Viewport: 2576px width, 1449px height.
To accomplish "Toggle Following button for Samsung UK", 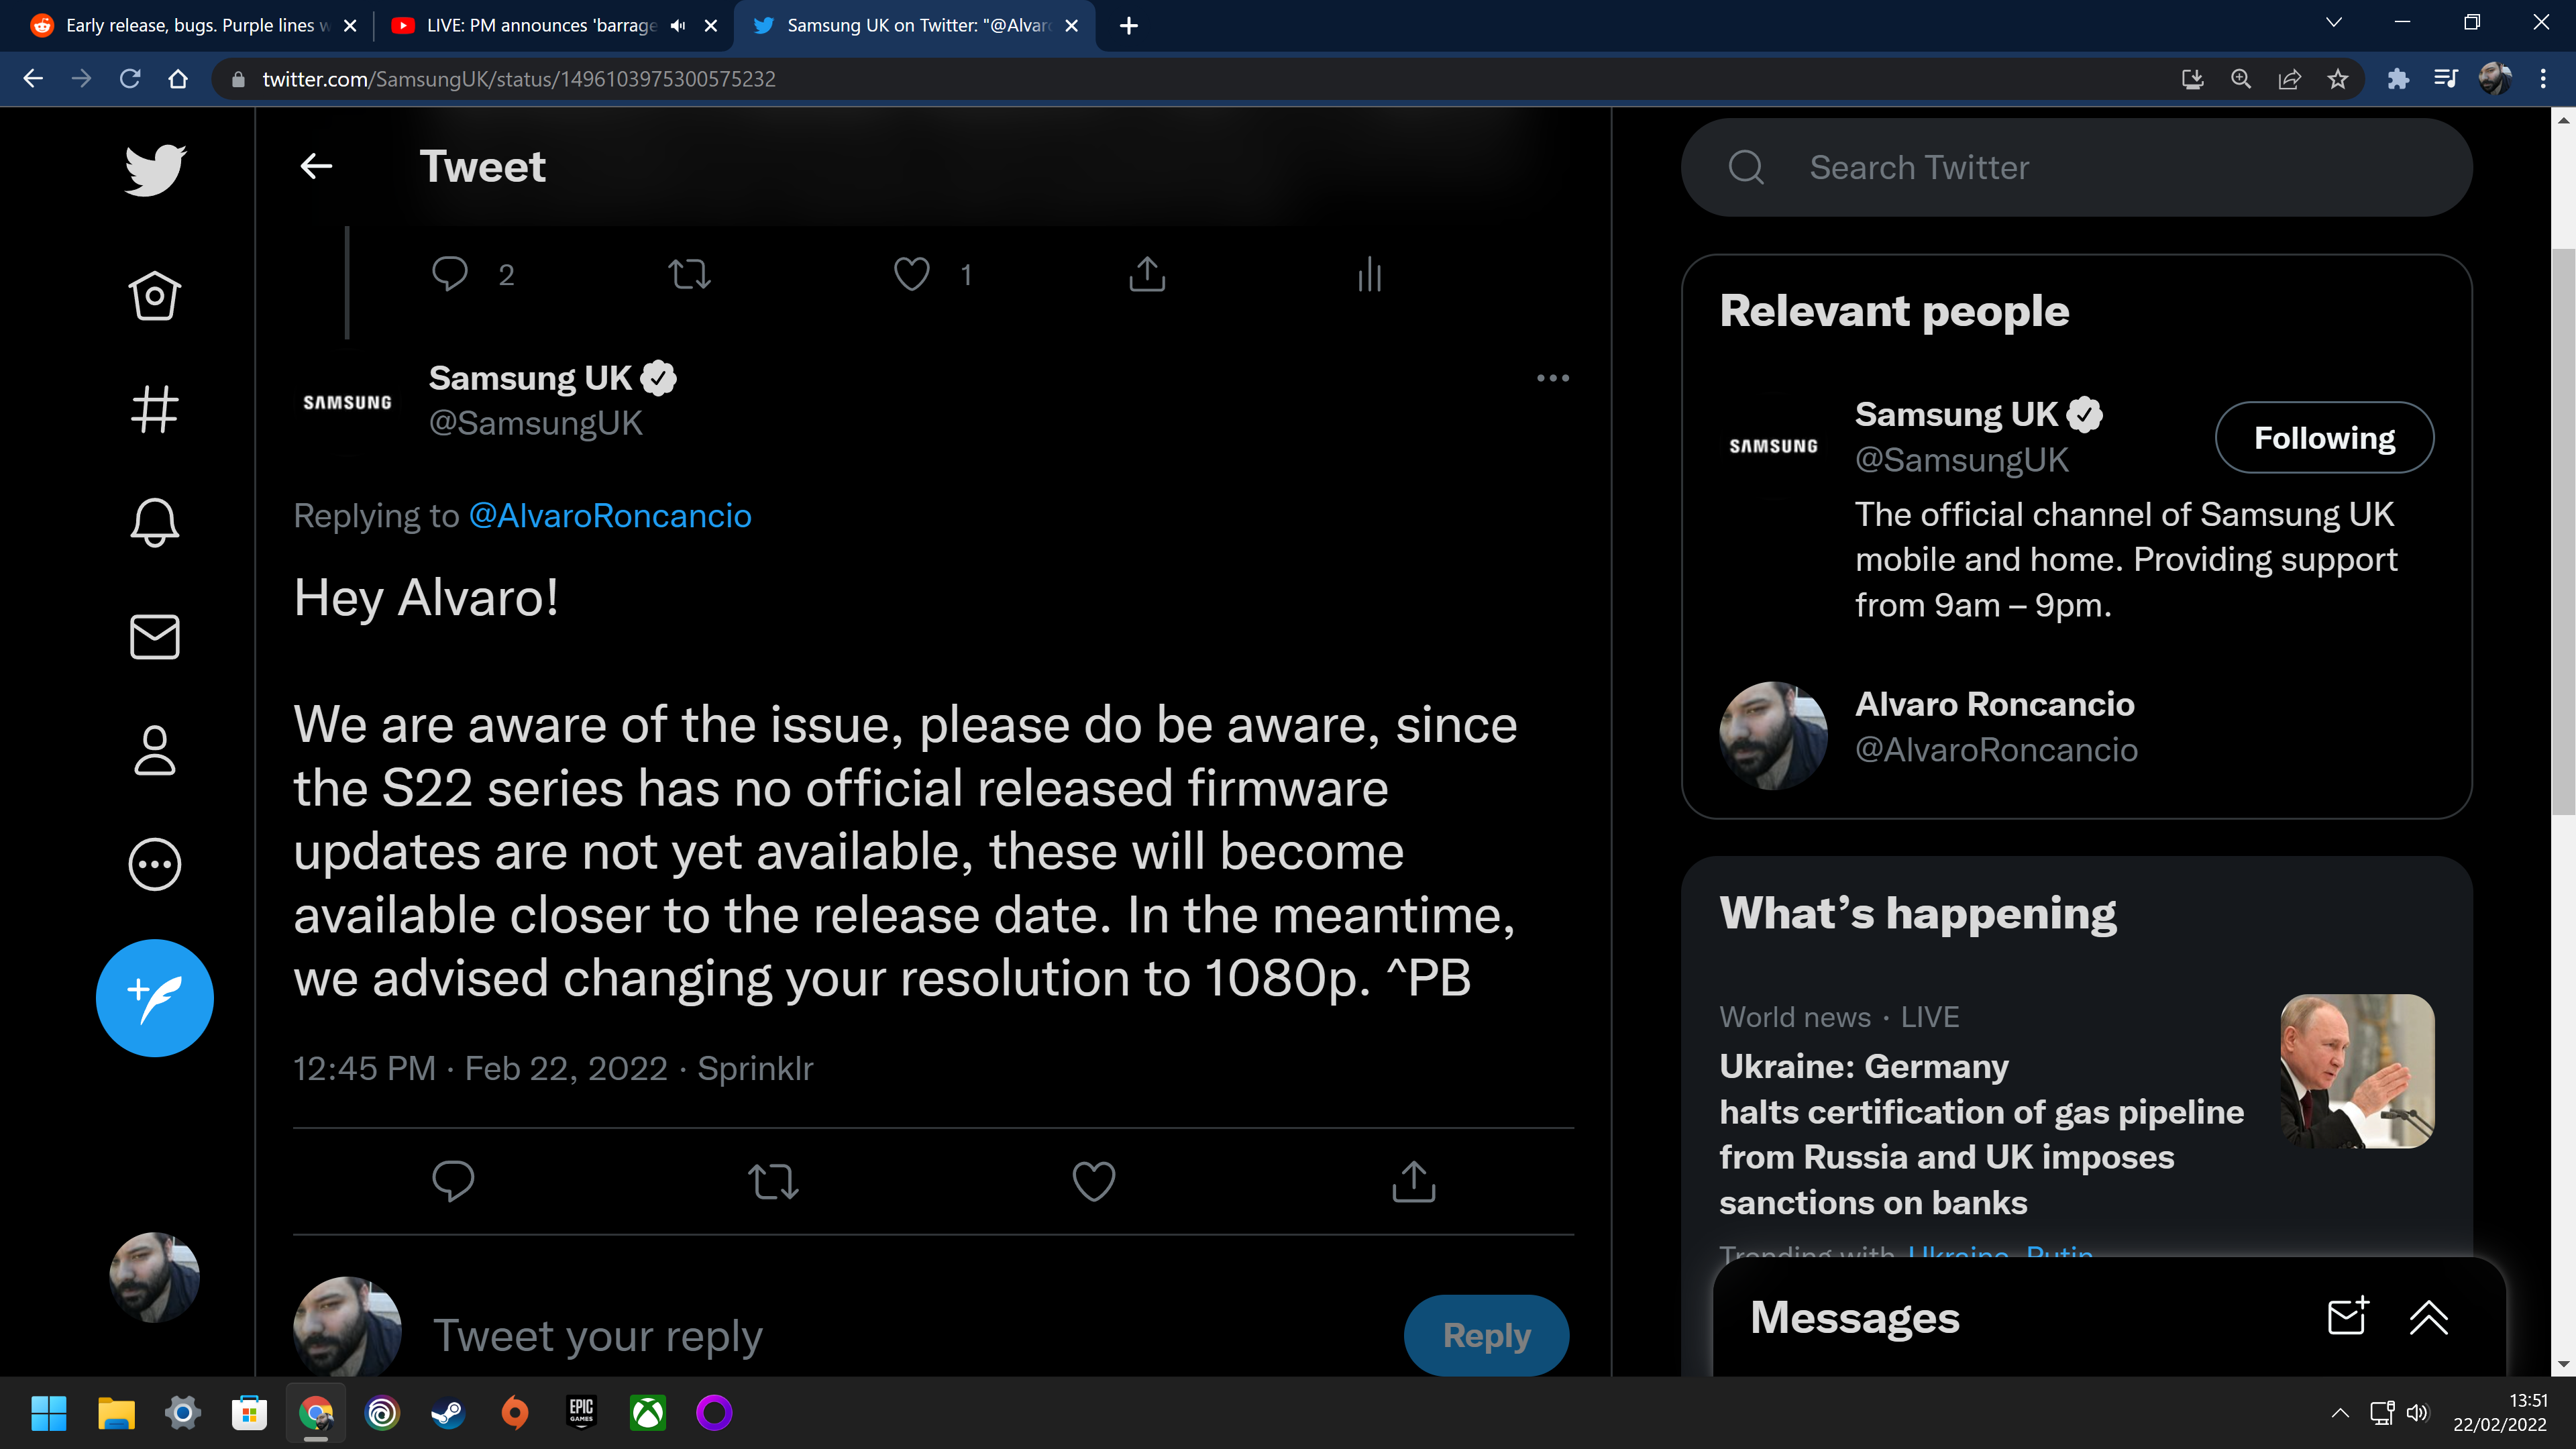I will coord(2324,437).
